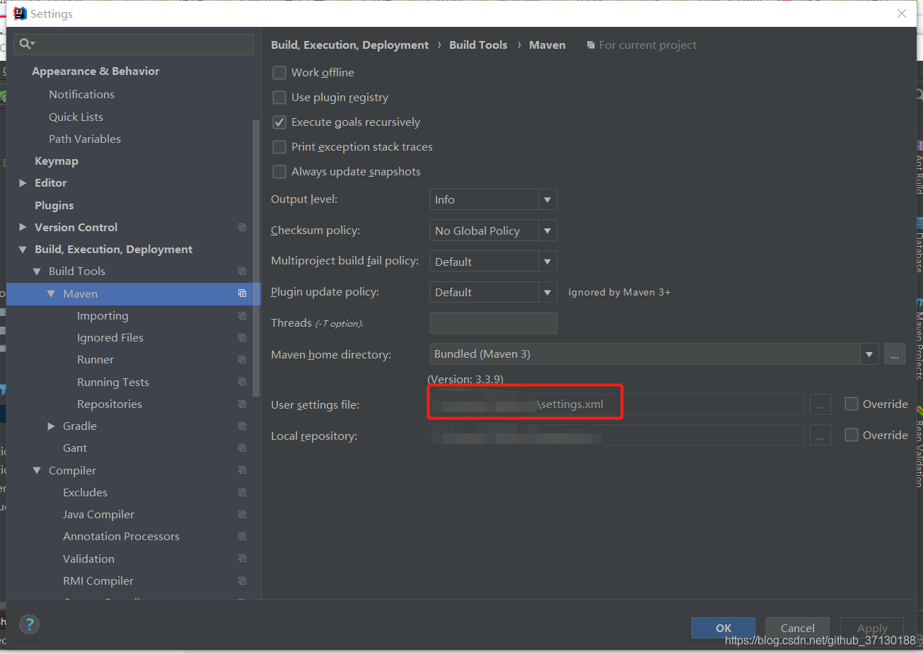Open Maven Projects side tab in IDE window
Screen dimensions: 923x654
click(919, 339)
